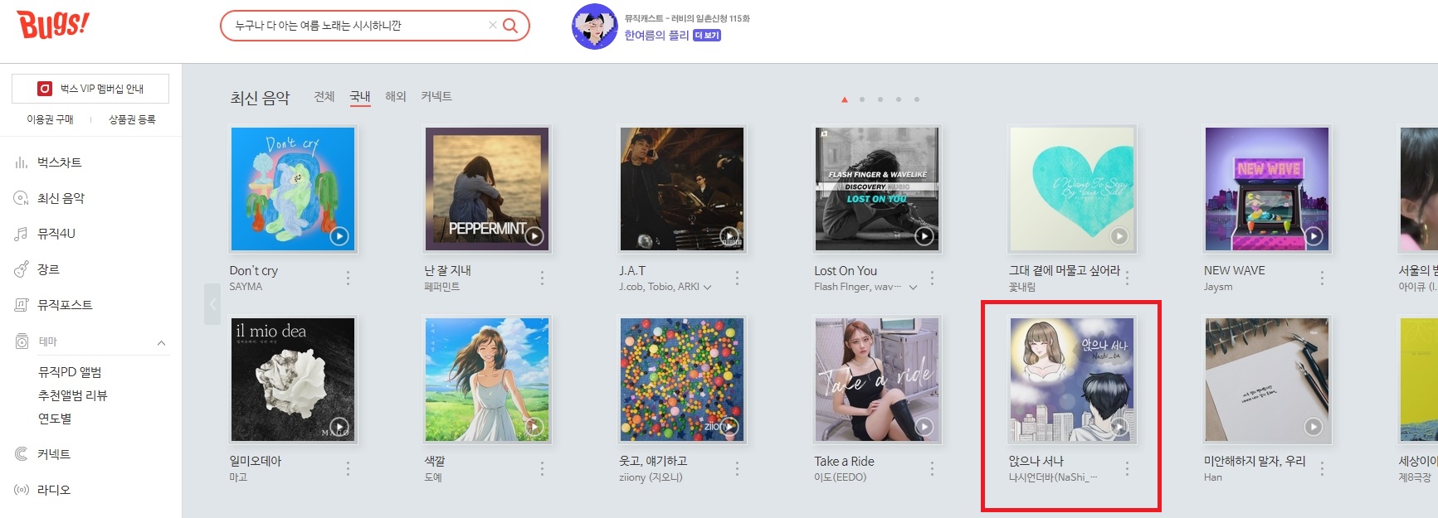Select the 커넥트 tab in 최신 음악
The image size is (1438, 518).
pyautogui.click(x=436, y=96)
